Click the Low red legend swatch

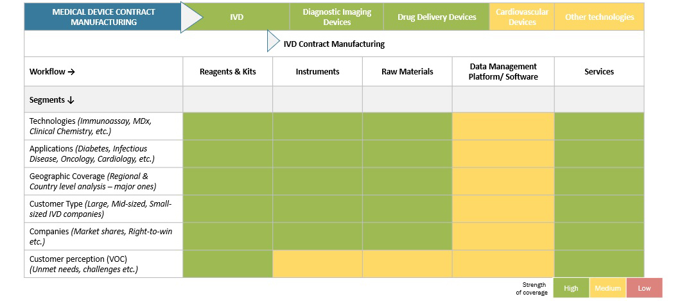(644, 288)
